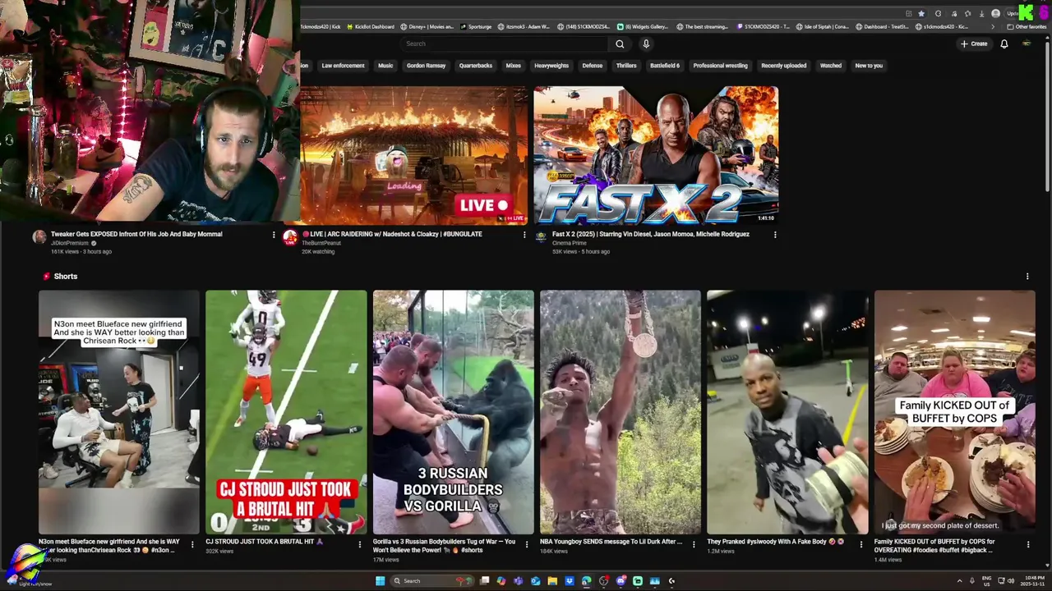Open TheBurntPeanut channel avatar

[x=290, y=237]
